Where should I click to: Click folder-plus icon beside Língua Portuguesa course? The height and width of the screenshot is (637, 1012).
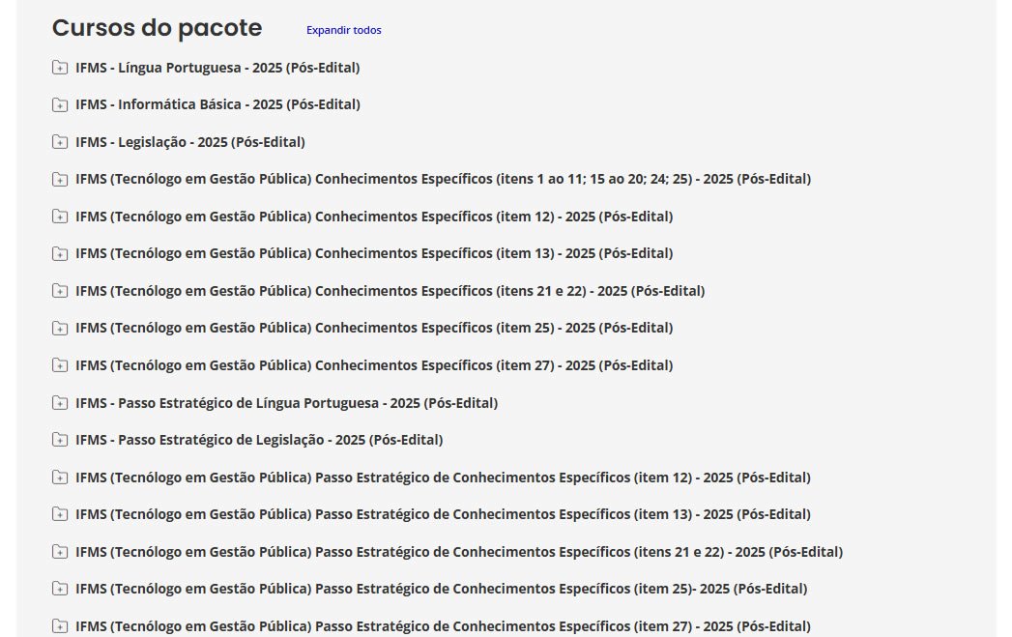(x=60, y=68)
